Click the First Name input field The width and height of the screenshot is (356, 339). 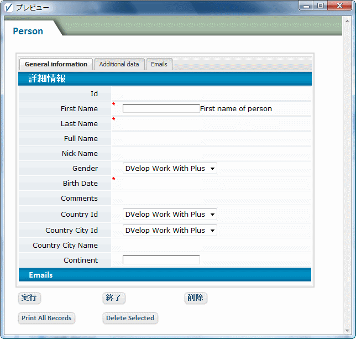[x=161, y=109]
